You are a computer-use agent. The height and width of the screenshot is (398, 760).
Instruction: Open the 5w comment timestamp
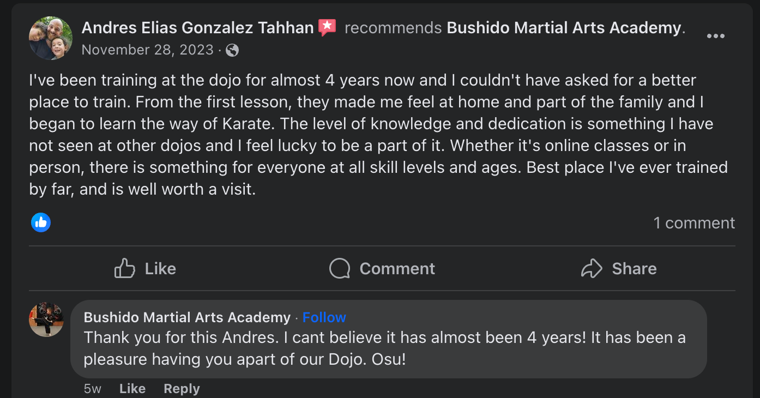93,389
